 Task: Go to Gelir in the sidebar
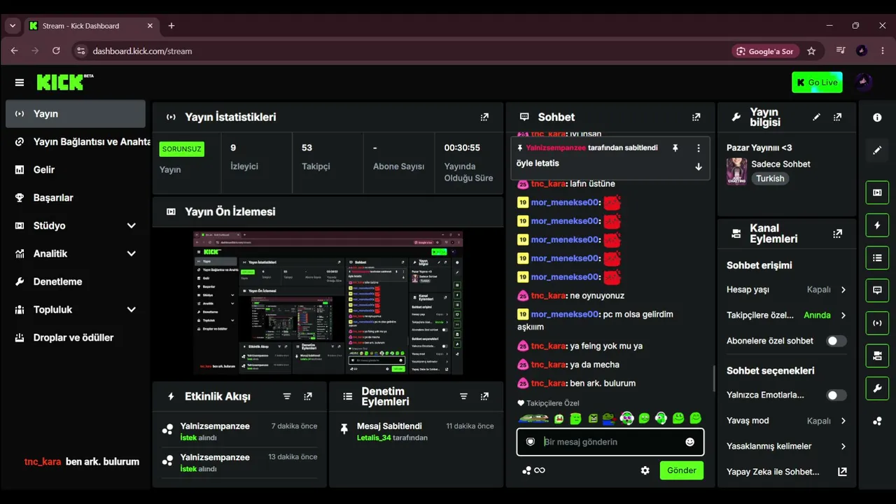point(76,169)
